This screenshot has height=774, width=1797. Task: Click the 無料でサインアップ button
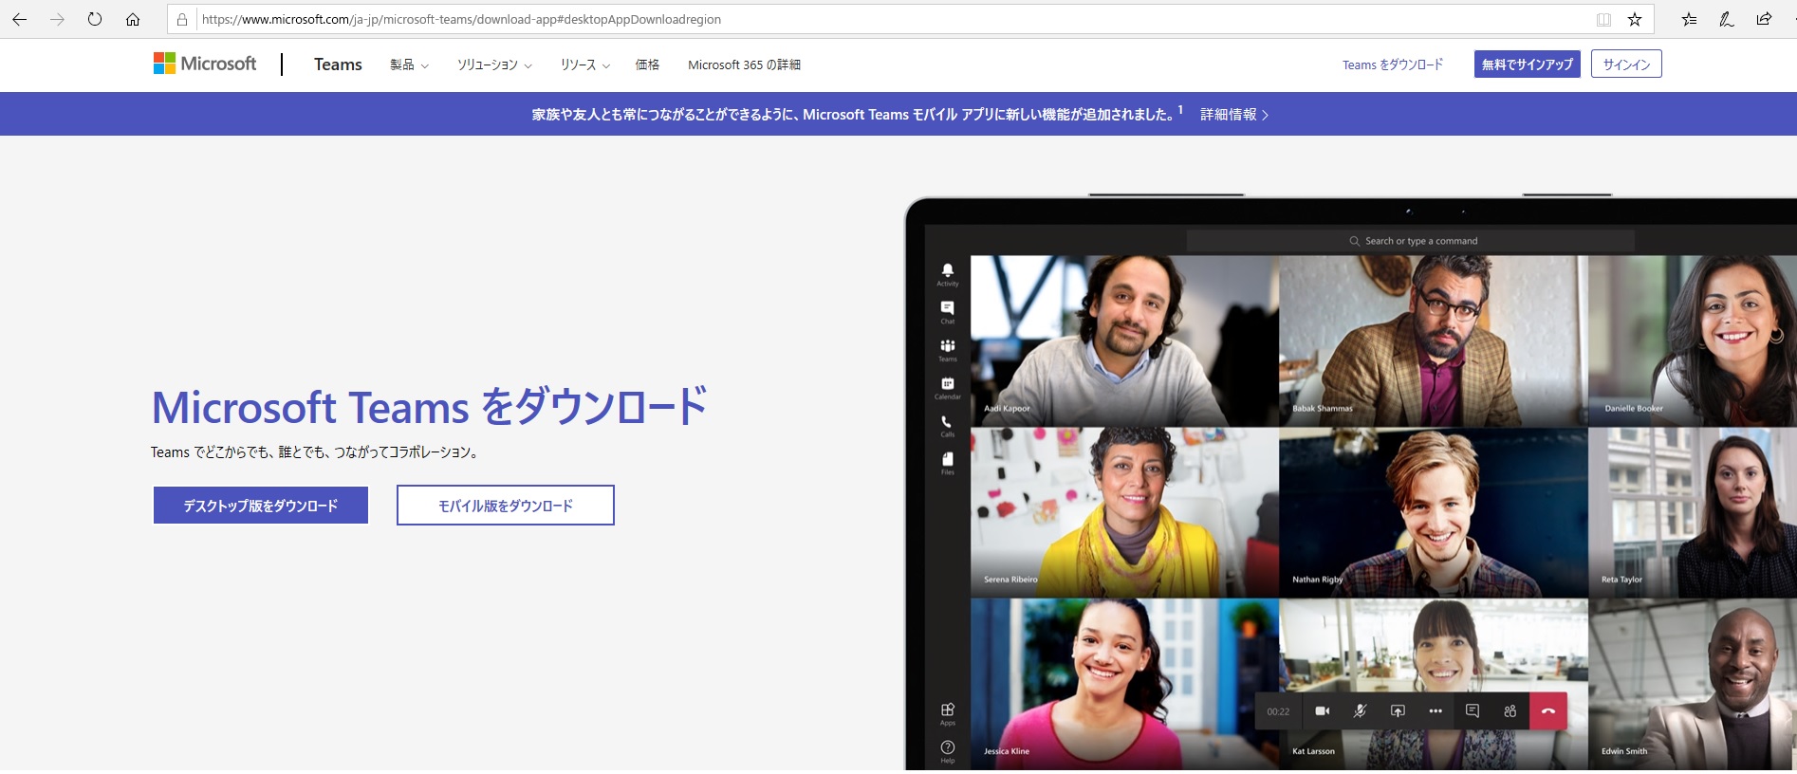[x=1528, y=64]
